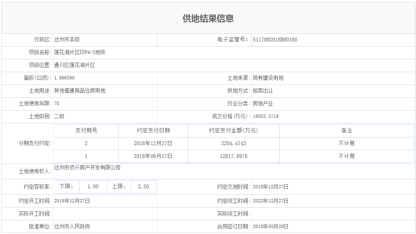This screenshot has width=416, height=234.
Task: Click the 约定支付金额(万元) column header
Action: pyautogui.click(x=234, y=130)
